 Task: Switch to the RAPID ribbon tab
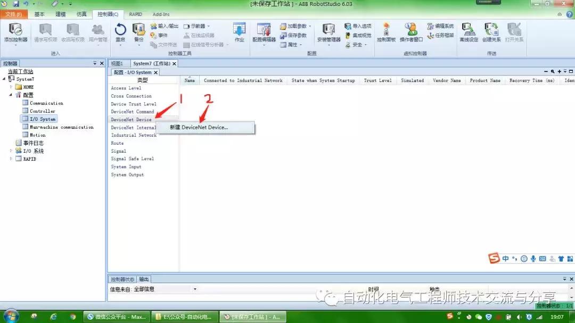point(135,14)
